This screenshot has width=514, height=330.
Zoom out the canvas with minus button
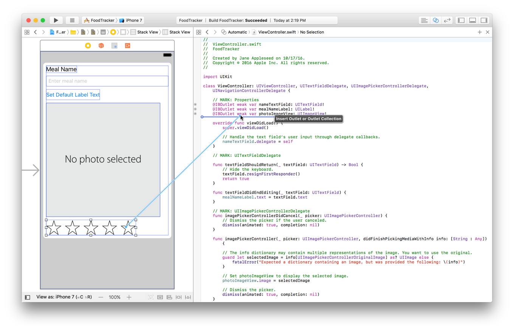[101, 297]
